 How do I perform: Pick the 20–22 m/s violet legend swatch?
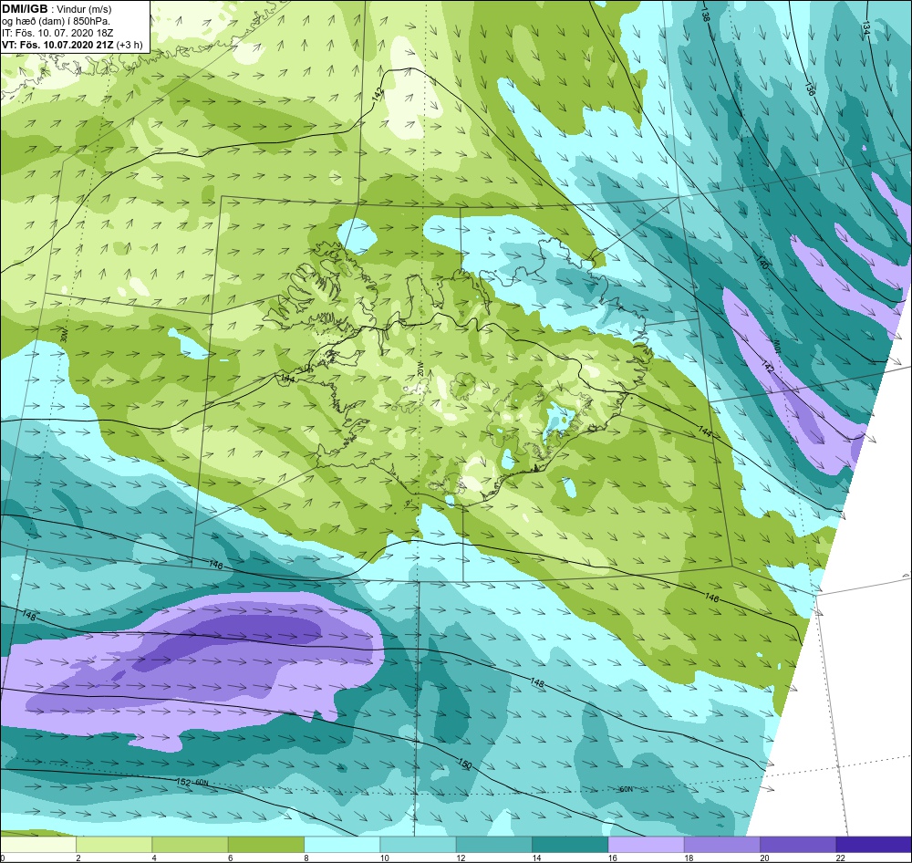pyautogui.click(x=797, y=844)
